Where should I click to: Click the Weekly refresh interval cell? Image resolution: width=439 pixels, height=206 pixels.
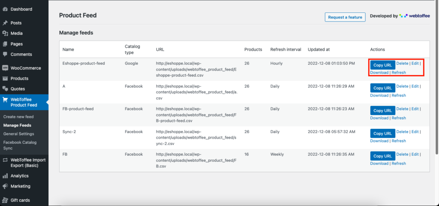coord(277,154)
